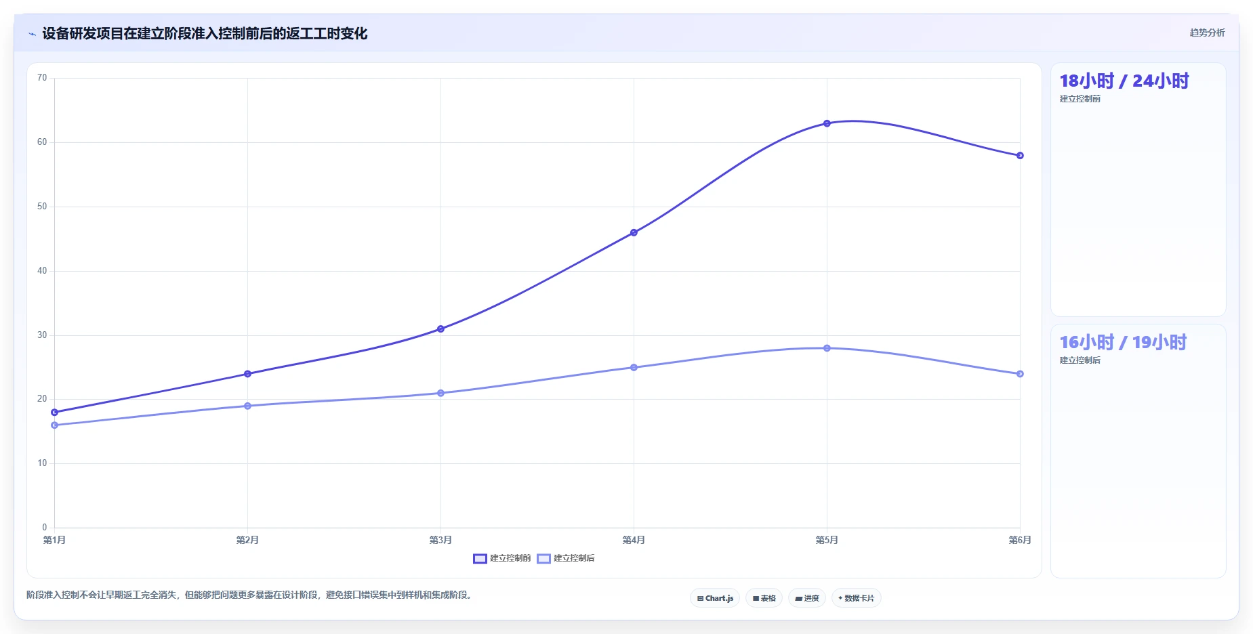
Task: Click the 建立控制后 data point at 第6月
Action: pyautogui.click(x=1020, y=374)
